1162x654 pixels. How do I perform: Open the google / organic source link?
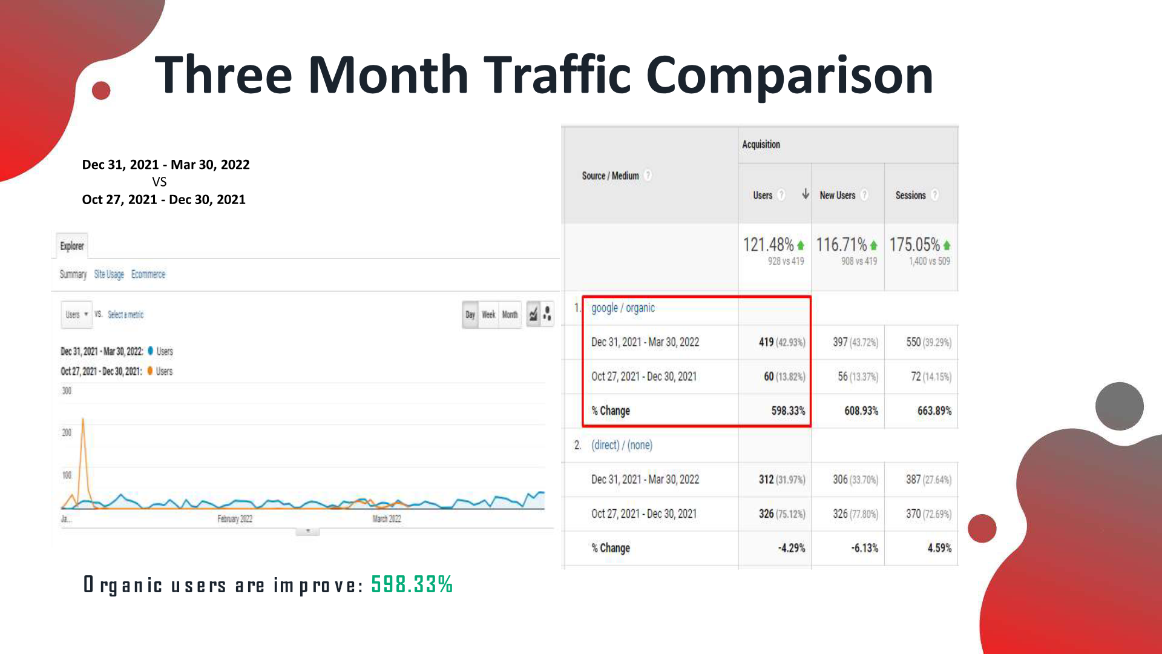click(x=623, y=308)
